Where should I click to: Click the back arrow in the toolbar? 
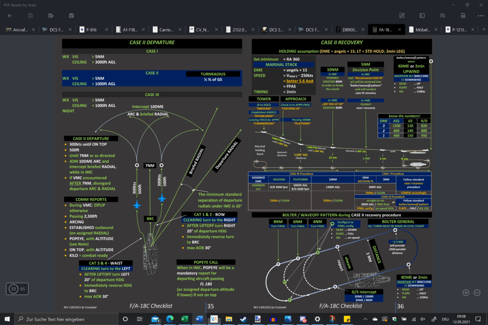(10, 16)
